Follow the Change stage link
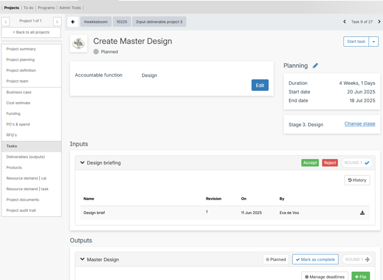383x280 pixels. (x=360, y=124)
